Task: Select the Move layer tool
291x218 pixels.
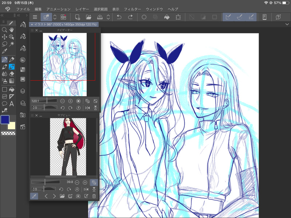Action: [4, 37]
